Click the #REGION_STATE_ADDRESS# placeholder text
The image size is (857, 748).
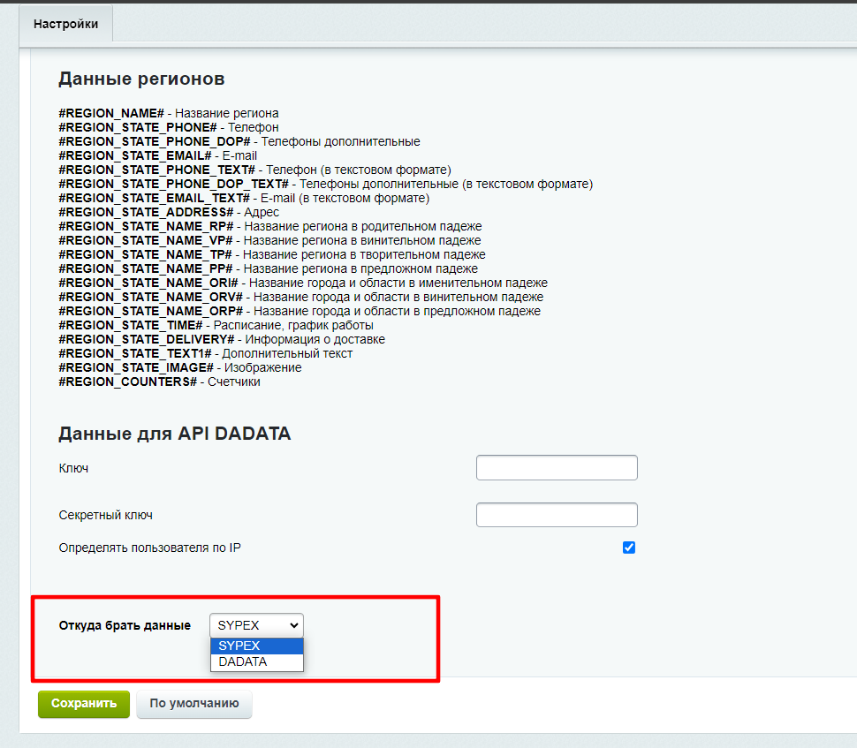[146, 213]
